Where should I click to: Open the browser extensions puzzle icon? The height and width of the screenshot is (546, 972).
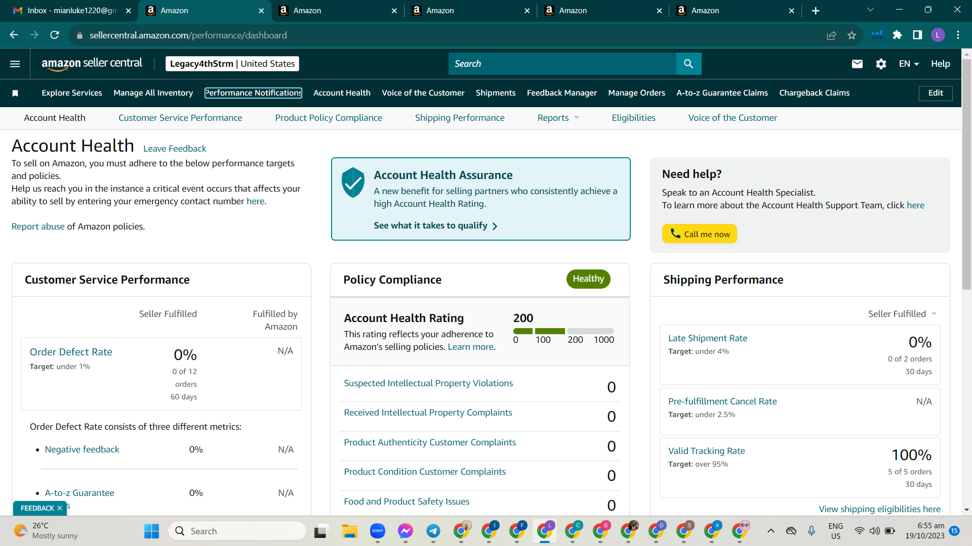(897, 35)
